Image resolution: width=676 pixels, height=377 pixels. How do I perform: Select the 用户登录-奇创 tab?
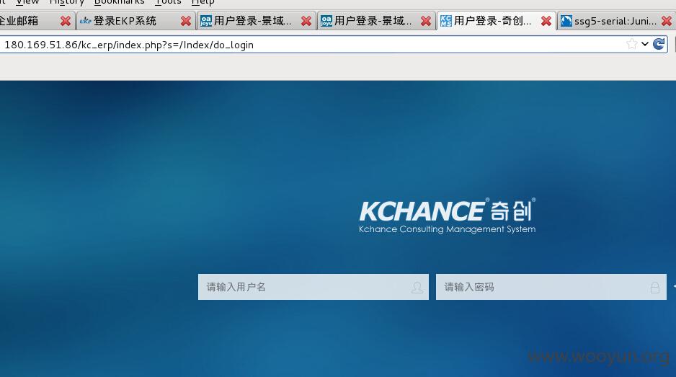pos(497,21)
